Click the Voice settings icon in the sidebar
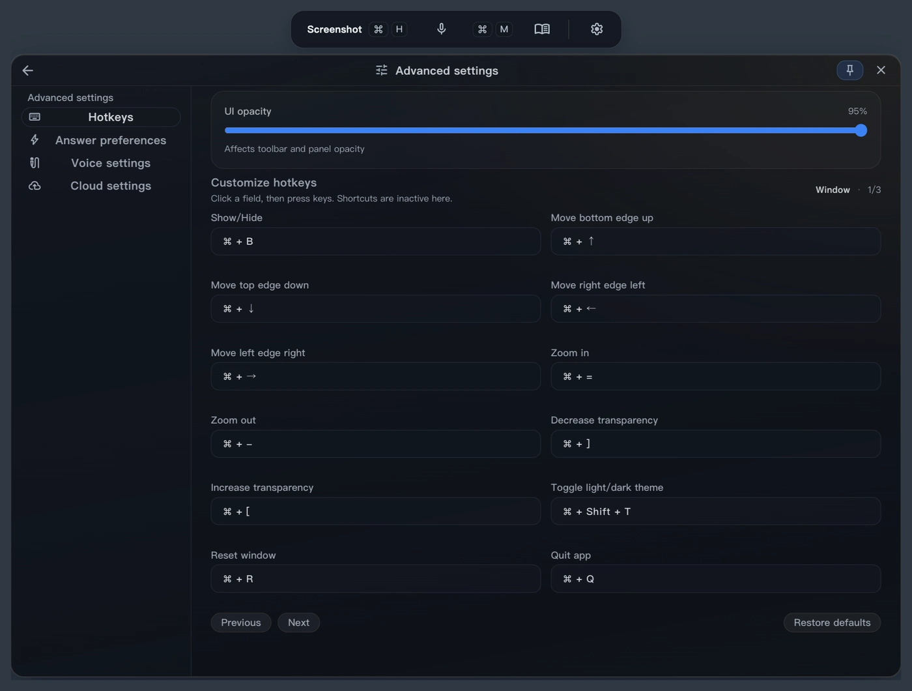This screenshot has width=912, height=691. click(35, 163)
